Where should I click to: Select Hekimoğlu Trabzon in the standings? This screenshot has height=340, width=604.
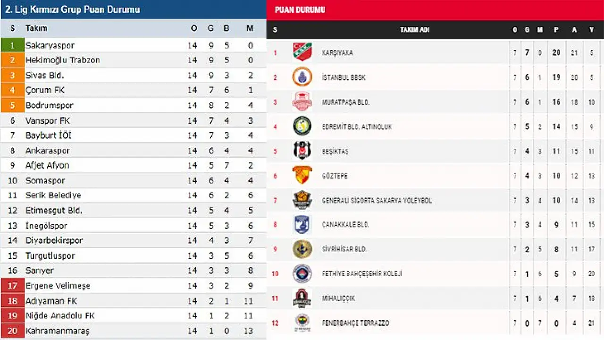click(63, 60)
